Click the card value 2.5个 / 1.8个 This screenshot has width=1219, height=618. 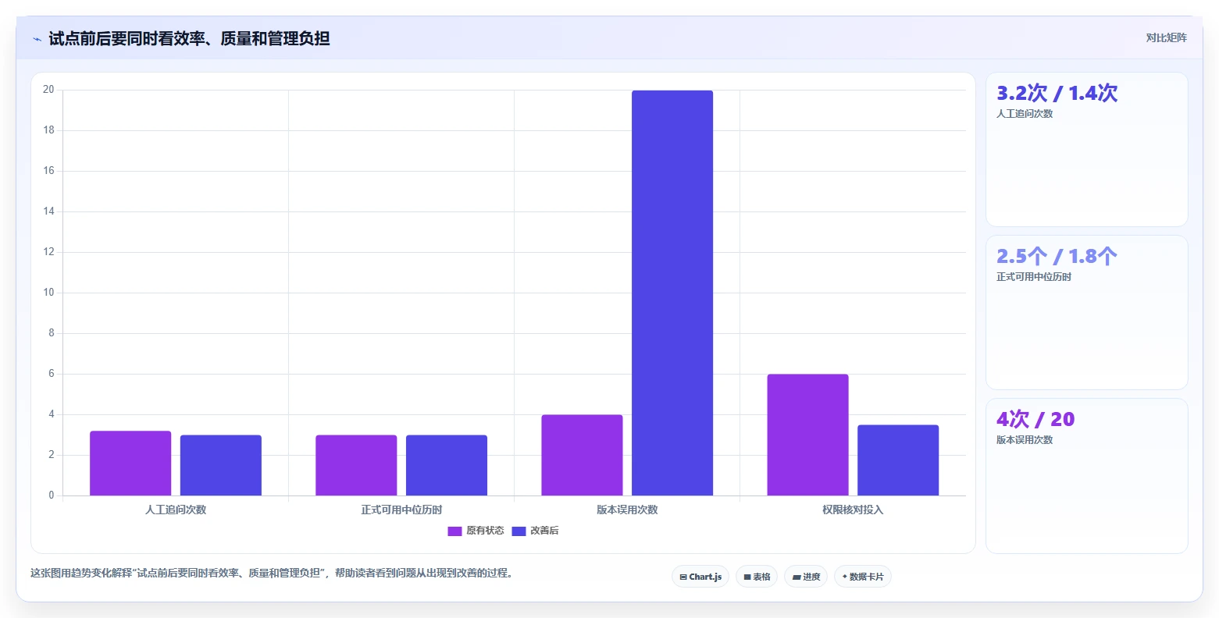(x=1057, y=257)
